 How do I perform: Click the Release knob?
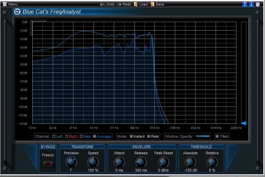[141, 162]
